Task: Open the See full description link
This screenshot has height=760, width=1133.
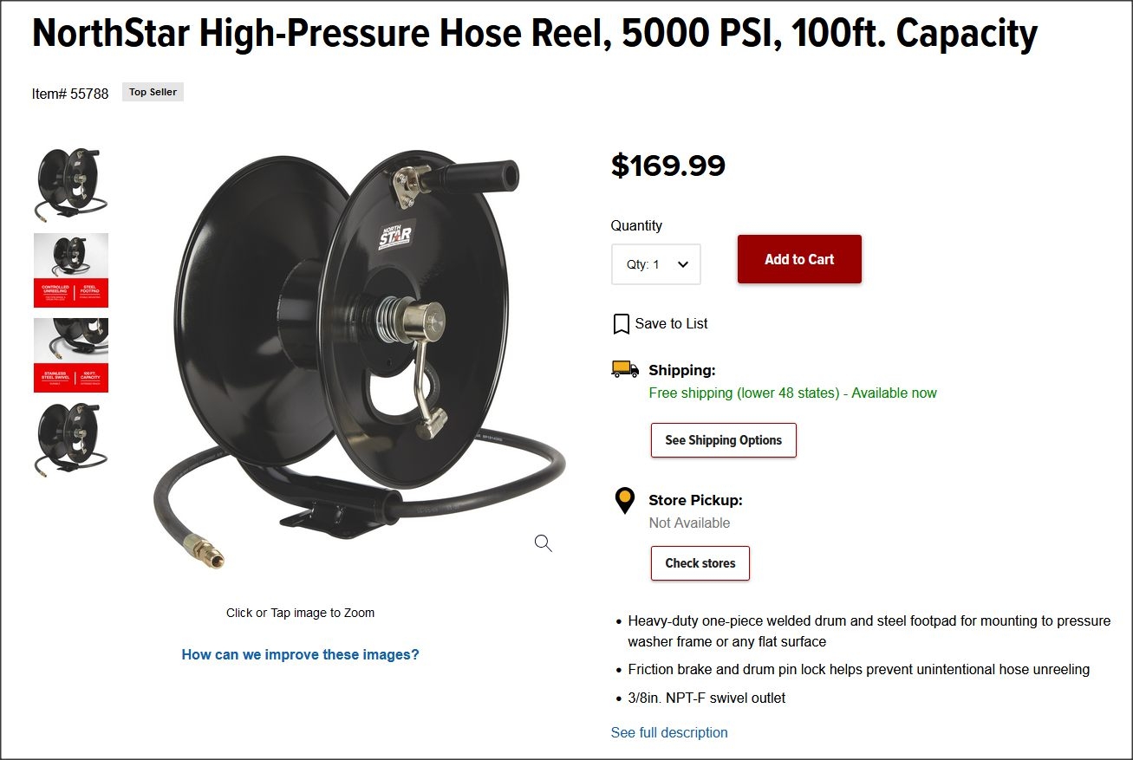Action: click(669, 732)
